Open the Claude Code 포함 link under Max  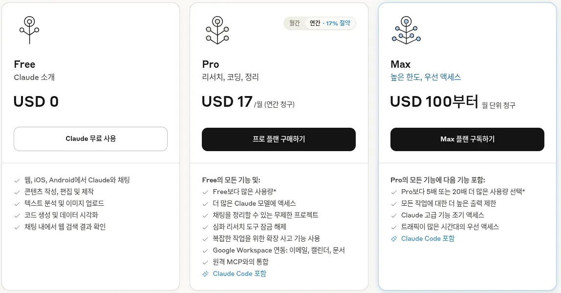pyautogui.click(x=428, y=239)
